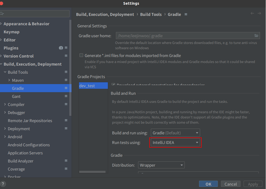Viewport: 266px width, 189px height.
Task: Click project settings icon on Build Tools row
Action: tap(66, 72)
